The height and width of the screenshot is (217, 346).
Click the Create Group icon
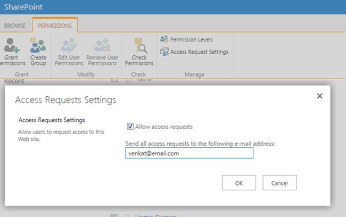click(38, 45)
